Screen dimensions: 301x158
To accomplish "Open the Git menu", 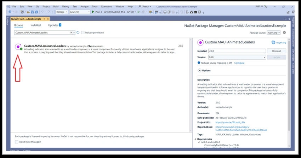I will pyautogui.click(x=37, y=6).
